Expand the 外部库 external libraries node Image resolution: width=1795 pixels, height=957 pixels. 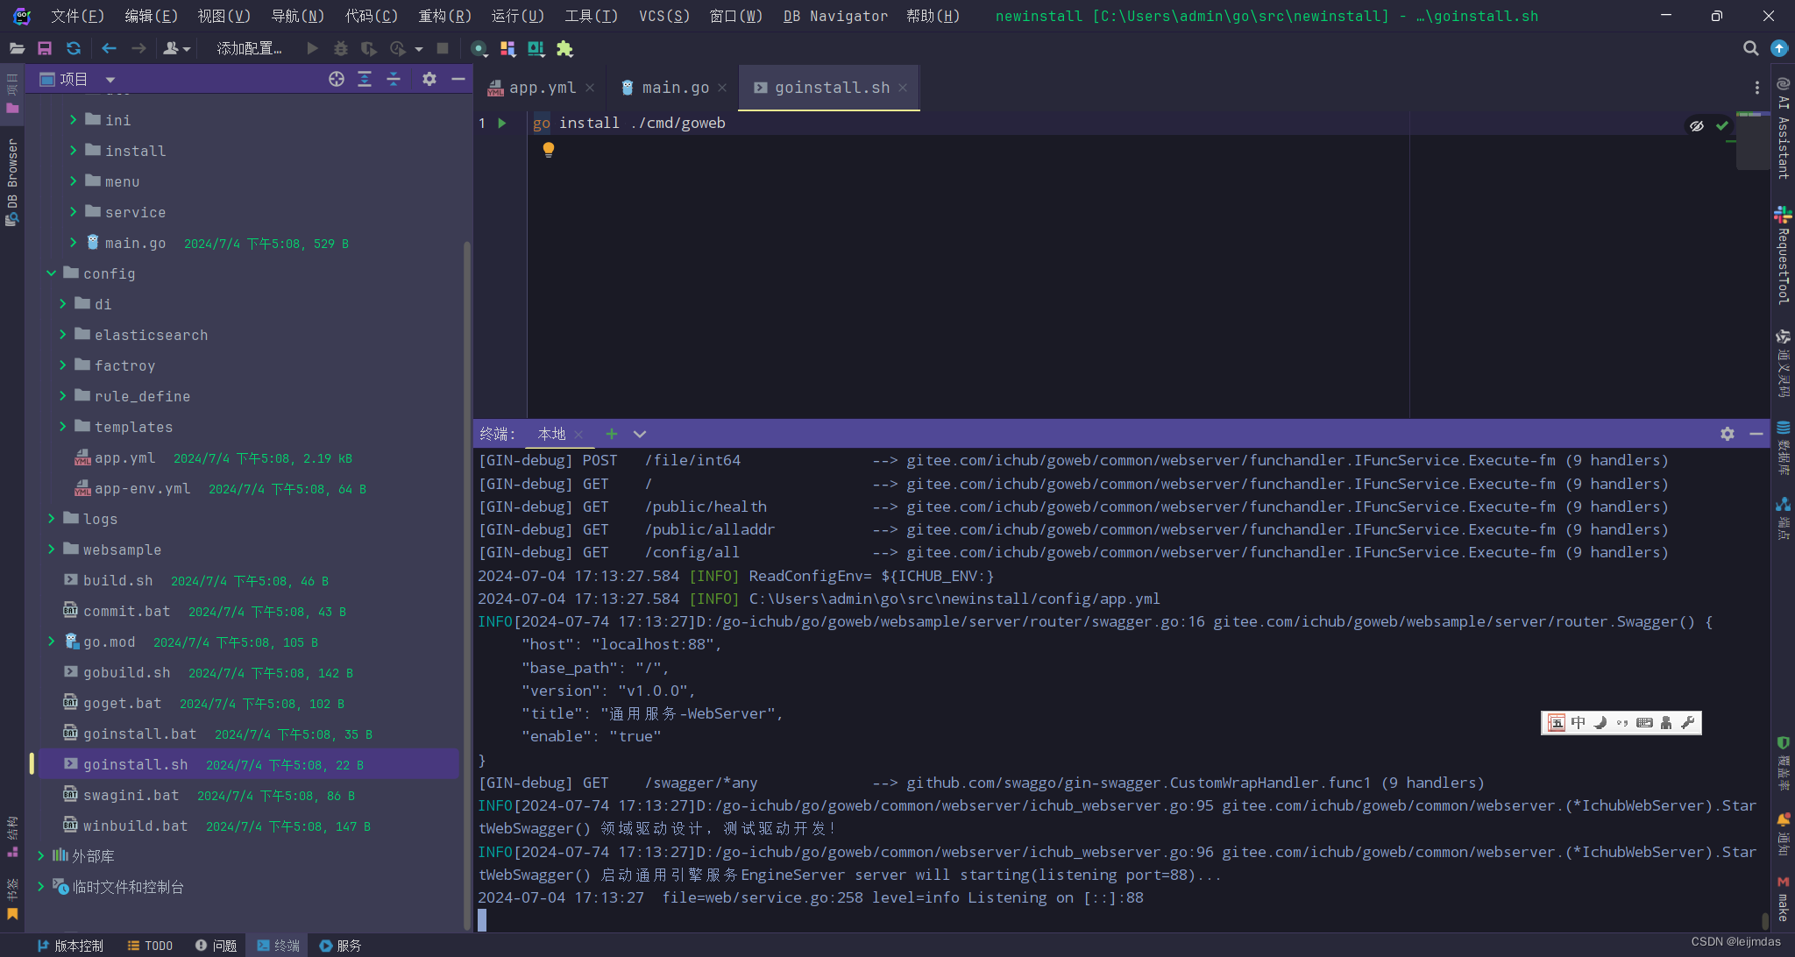click(x=40, y=856)
